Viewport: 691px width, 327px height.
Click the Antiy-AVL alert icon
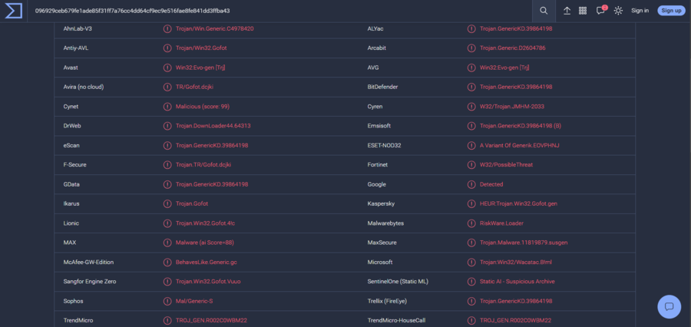[x=167, y=48]
